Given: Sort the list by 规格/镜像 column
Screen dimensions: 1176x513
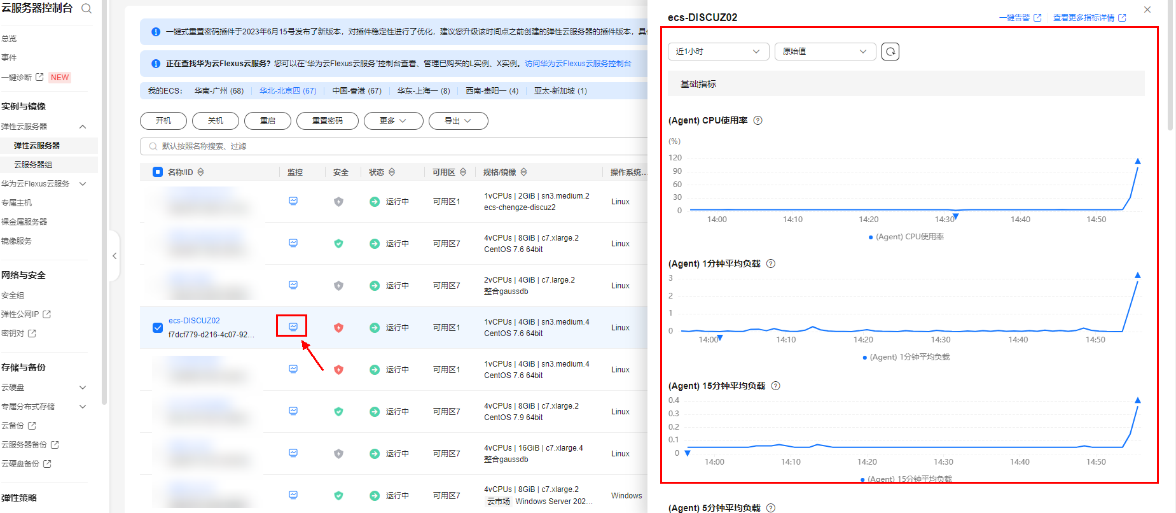Looking at the screenshot, I should pyautogui.click(x=523, y=172).
